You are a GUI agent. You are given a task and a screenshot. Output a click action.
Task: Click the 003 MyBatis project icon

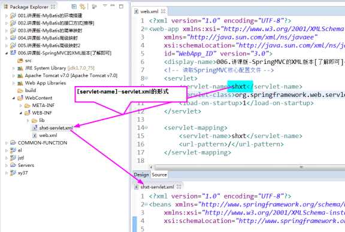click(13, 30)
